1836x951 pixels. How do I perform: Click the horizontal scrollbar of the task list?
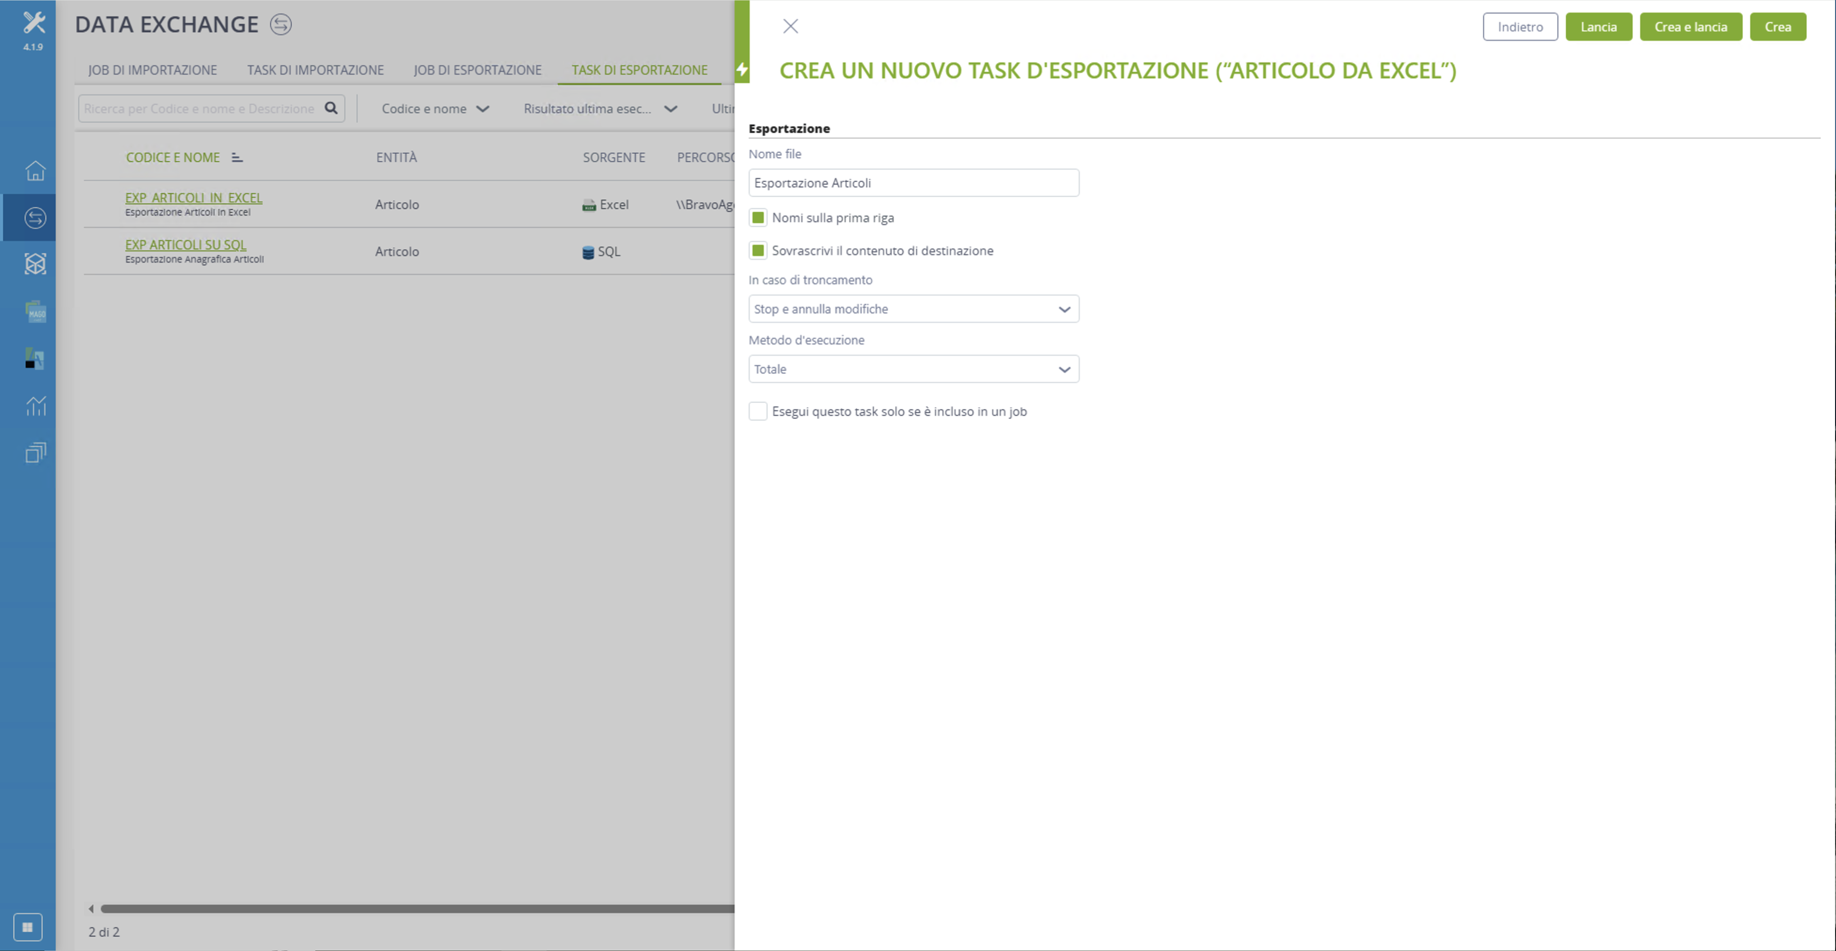tap(417, 909)
